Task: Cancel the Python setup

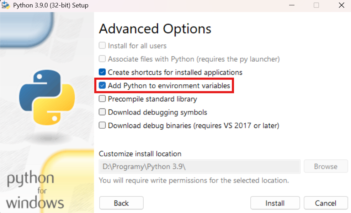Action: (x=325, y=203)
